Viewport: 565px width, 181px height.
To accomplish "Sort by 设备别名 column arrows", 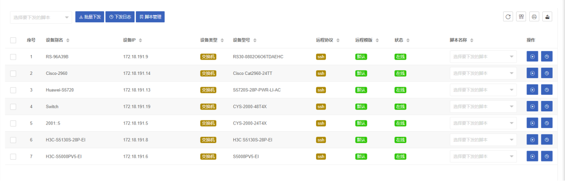I will [x=68, y=40].
